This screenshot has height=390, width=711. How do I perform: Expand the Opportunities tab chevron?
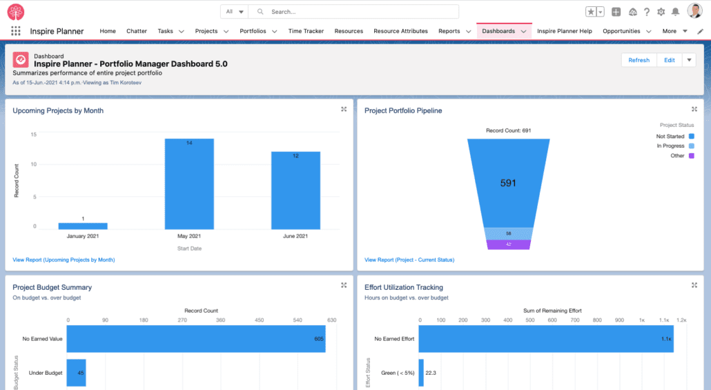(648, 31)
